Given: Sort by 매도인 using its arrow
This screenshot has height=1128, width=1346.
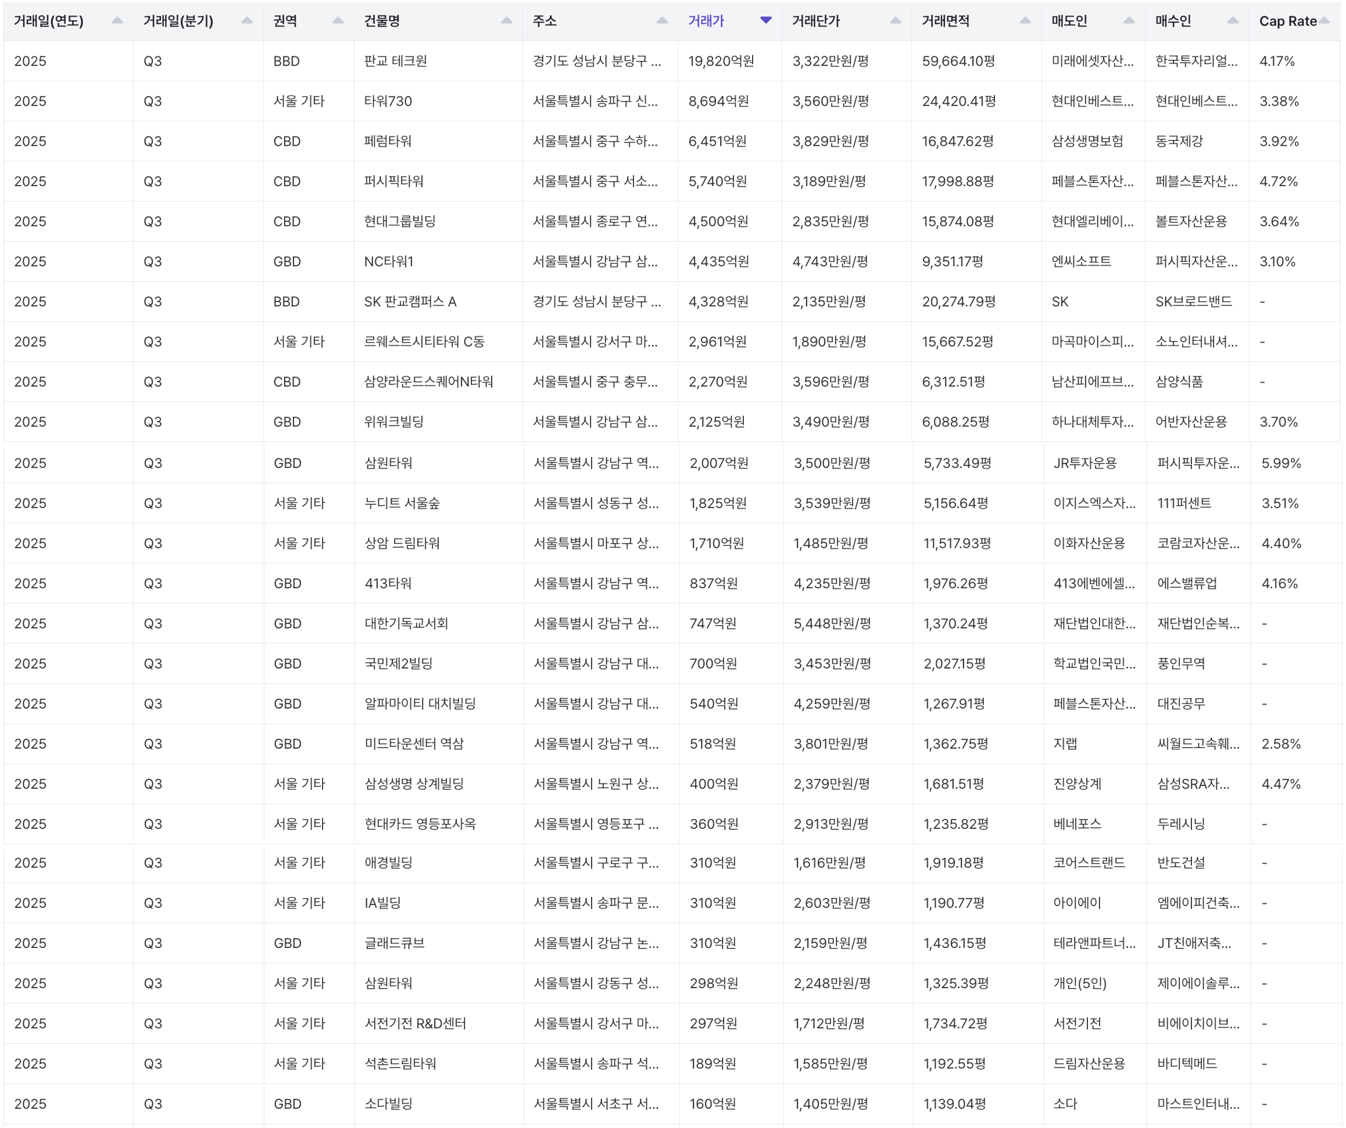Looking at the screenshot, I should click(x=1129, y=20).
